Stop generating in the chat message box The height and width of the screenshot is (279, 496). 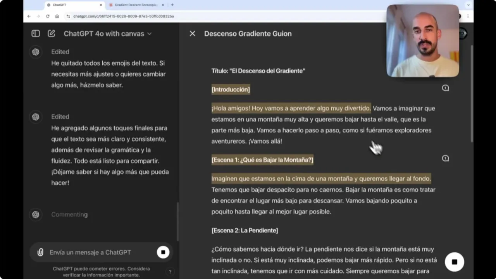tap(163, 252)
